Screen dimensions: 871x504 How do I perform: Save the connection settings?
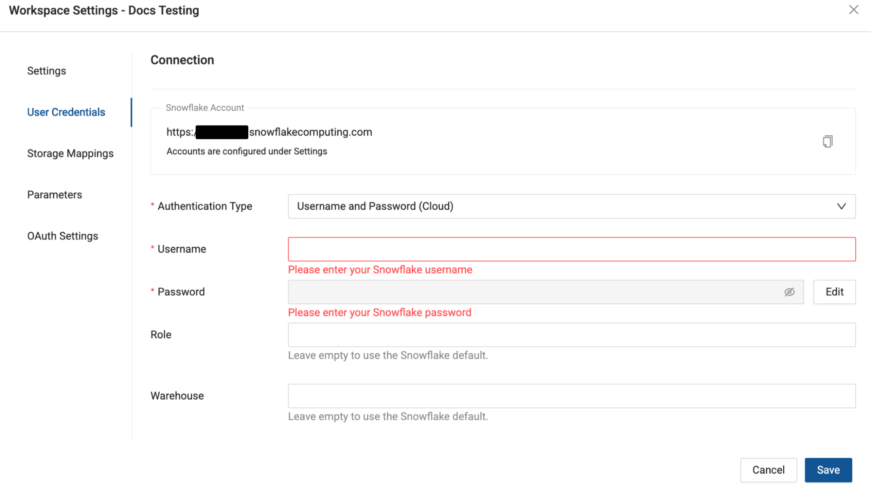point(827,470)
